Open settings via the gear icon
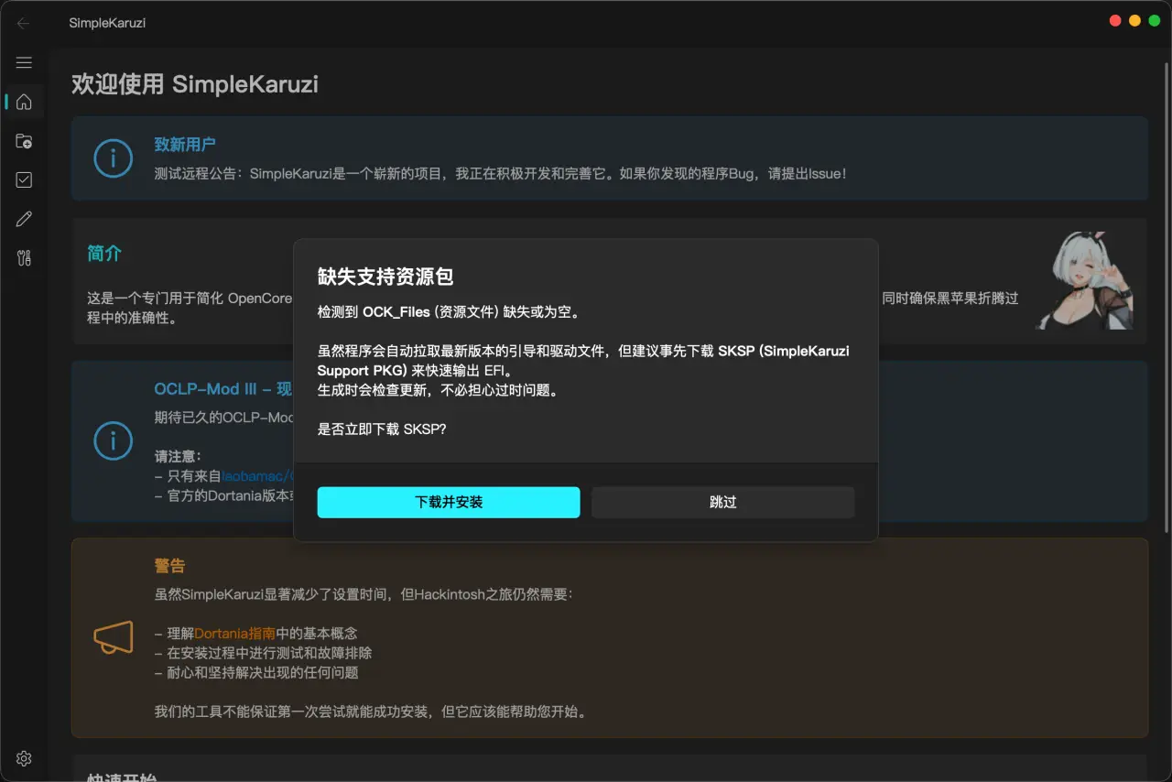 (24, 758)
